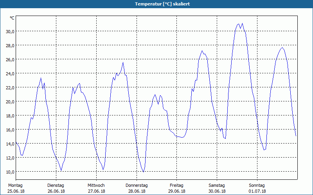This screenshot has height=195, width=313.
Task: Click the Donnerstag day label
Action: coord(137,186)
